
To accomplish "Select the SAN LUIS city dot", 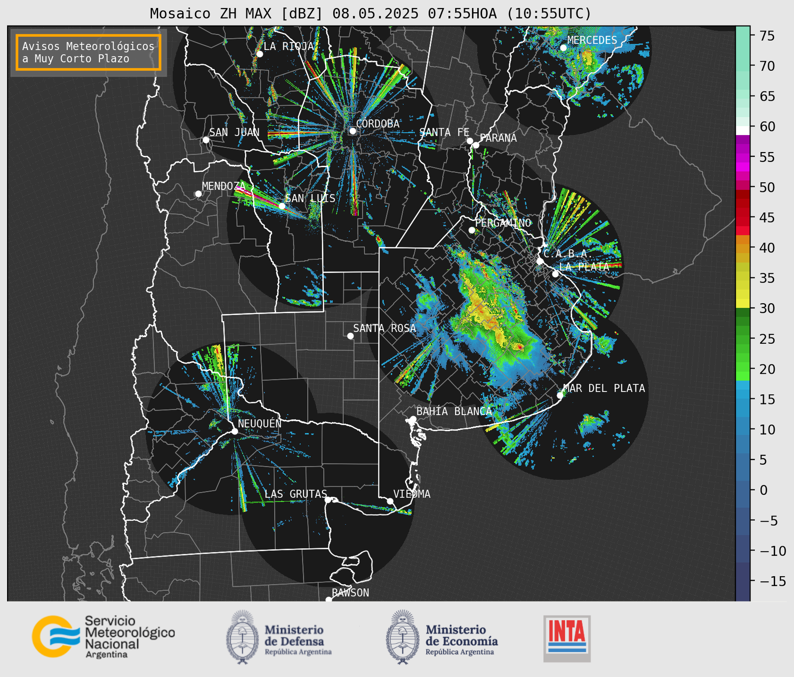I will point(281,206).
